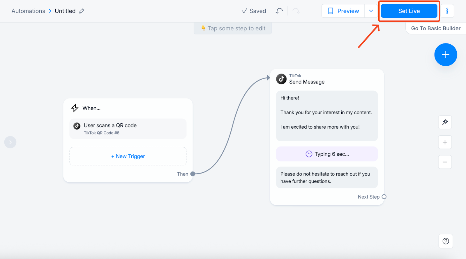Viewport: 466px width, 259px height.
Task: Edit the Typing 6 sec delay
Action: [327, 154]
